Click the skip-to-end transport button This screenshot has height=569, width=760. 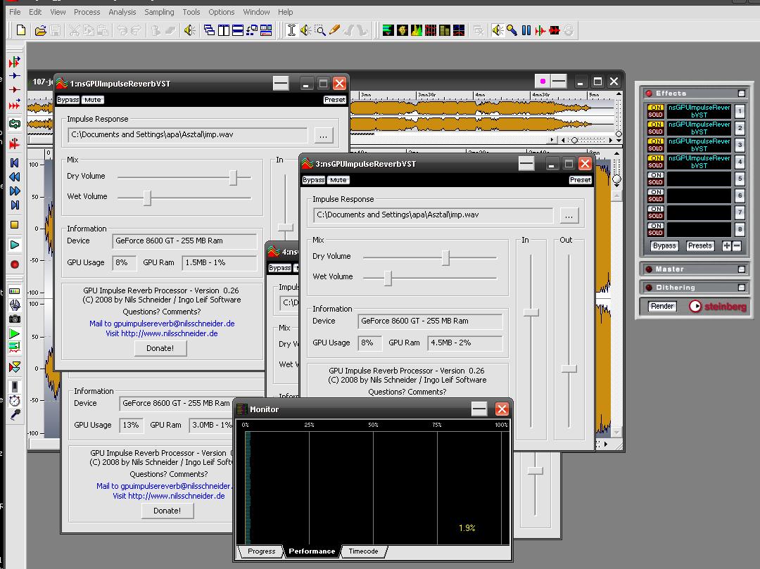tap(15, 205)
